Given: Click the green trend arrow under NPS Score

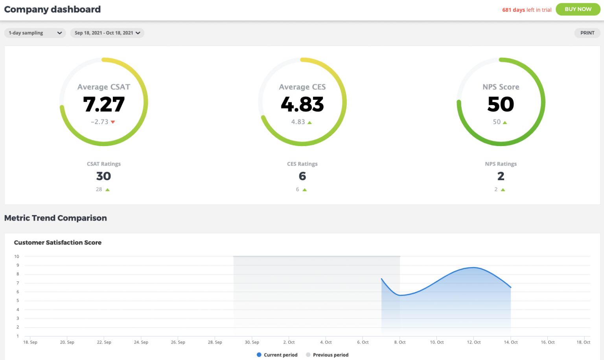Looking at the screenshot, I should (505, 122).
